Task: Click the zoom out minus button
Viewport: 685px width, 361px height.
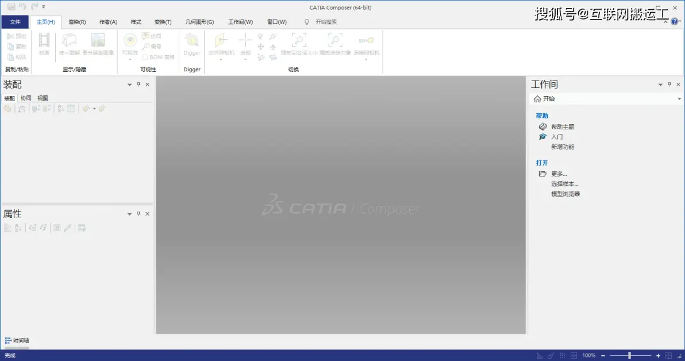Action: (603, 356)
